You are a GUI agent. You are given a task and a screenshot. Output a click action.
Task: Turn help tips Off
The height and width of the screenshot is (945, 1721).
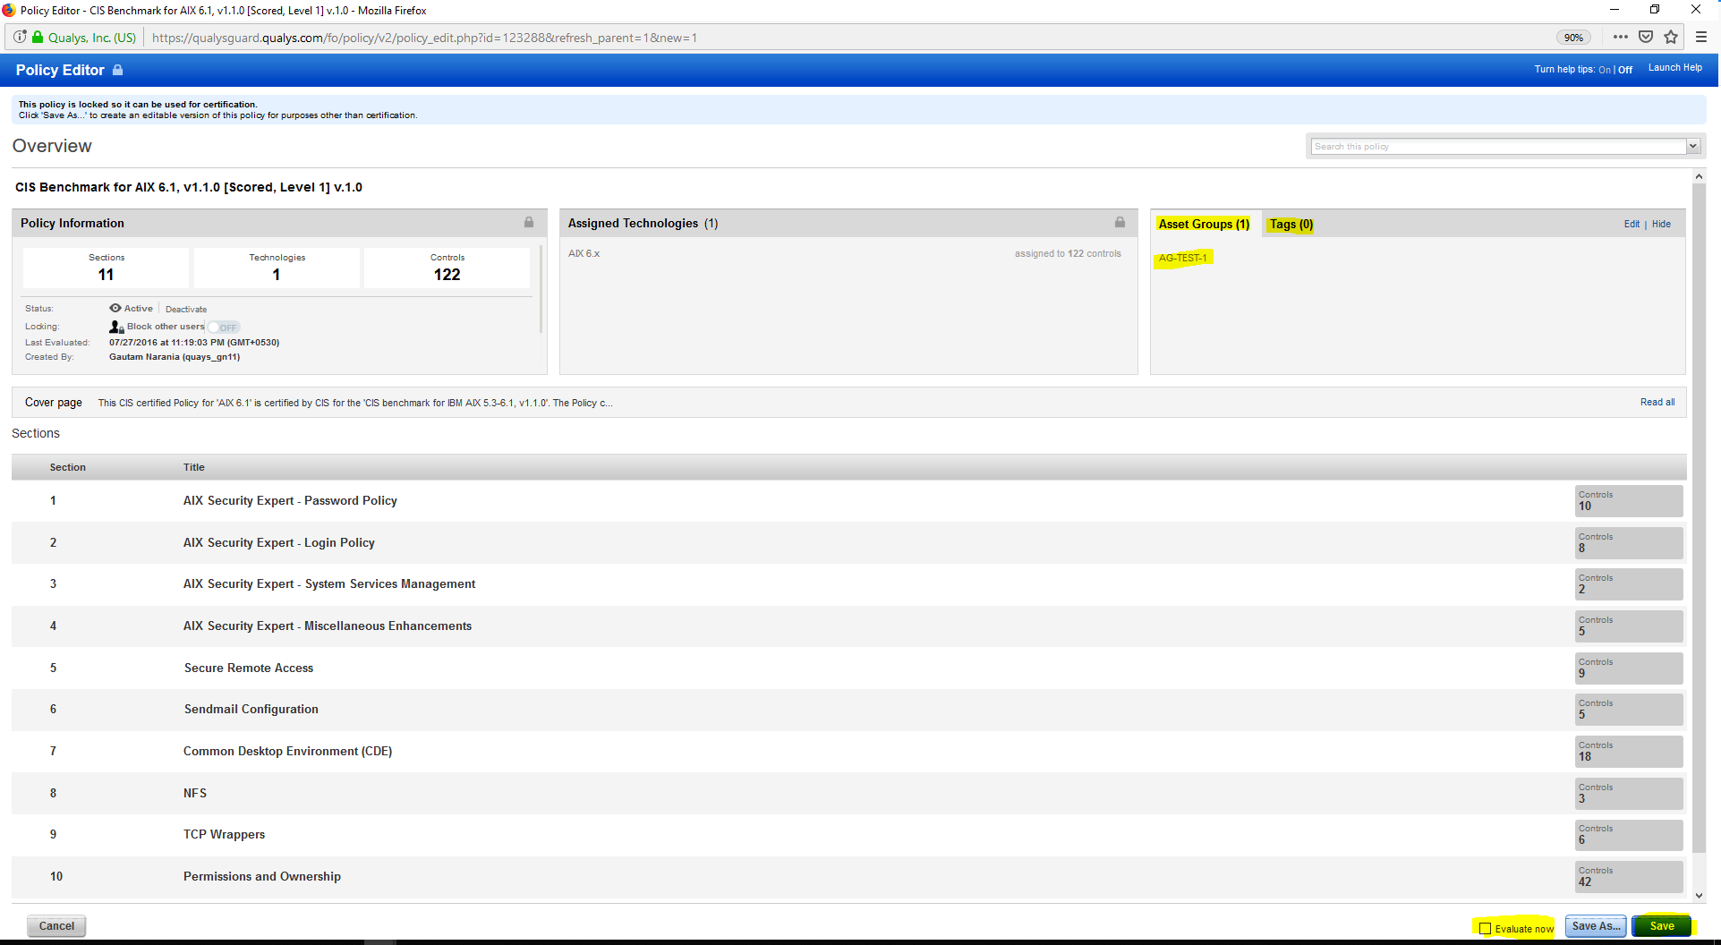tap(1623, 69)
